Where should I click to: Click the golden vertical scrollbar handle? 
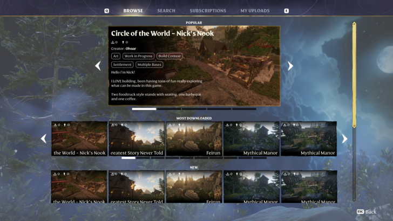tap(354, 75)
